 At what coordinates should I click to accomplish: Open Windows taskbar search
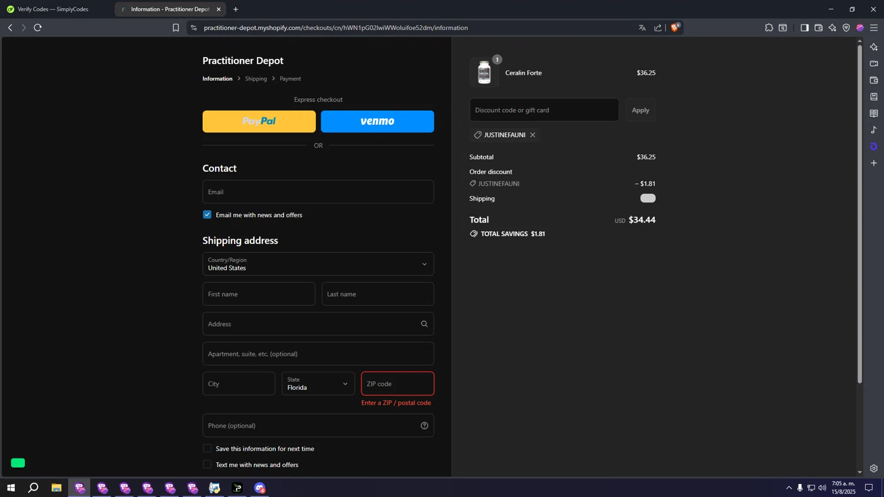point(34,488)
